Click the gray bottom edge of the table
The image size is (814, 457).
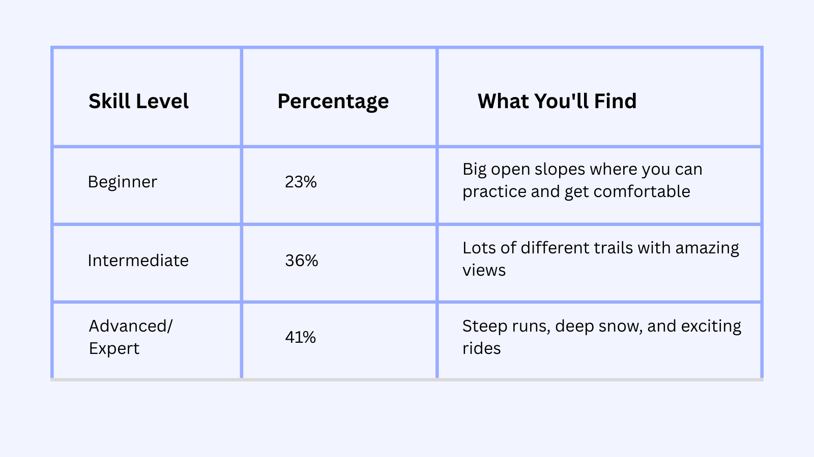[x=407, y=379]
